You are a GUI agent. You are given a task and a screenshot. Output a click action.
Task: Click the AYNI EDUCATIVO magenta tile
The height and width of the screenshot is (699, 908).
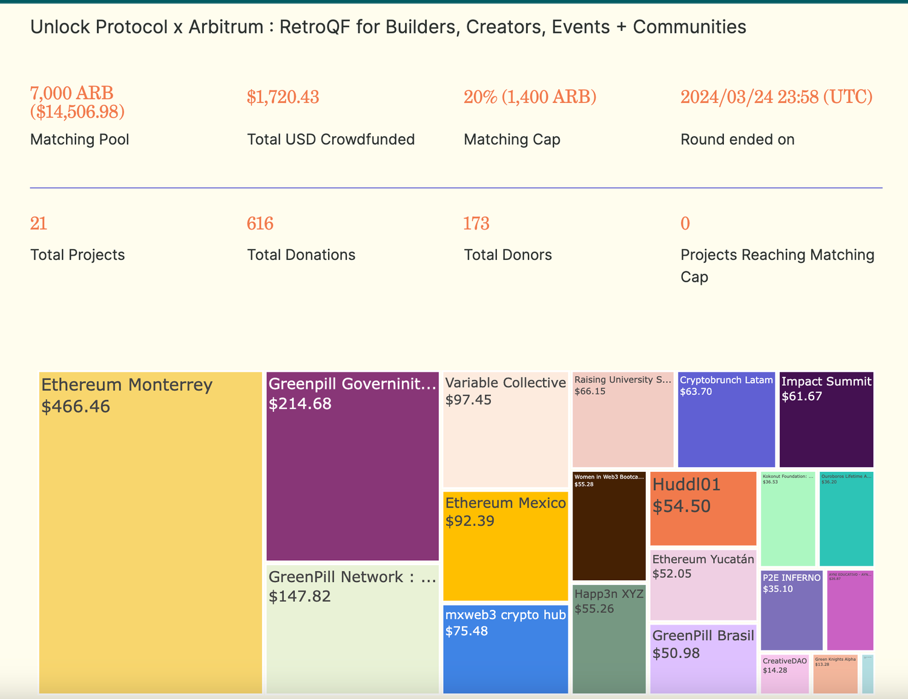850,610
